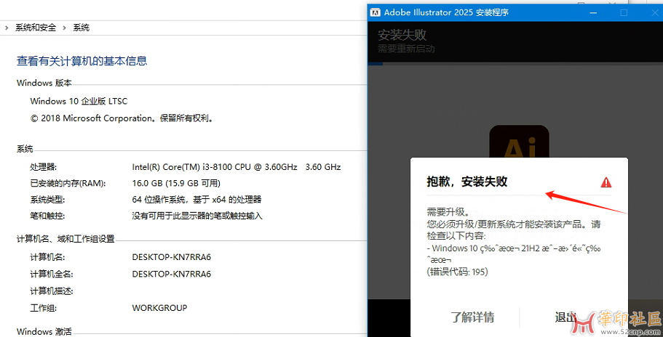Open the 系统和安全 breadcrumb in the System window

point(36,28)
